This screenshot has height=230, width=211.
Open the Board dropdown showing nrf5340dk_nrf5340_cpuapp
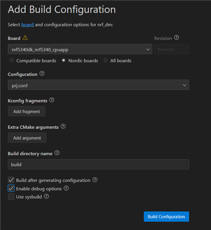80,49
